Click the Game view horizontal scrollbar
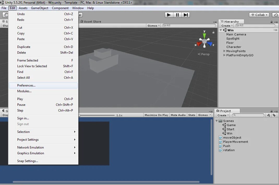This screenshot has height=185, width=279. pyautogui.click(x=106, y=182)
